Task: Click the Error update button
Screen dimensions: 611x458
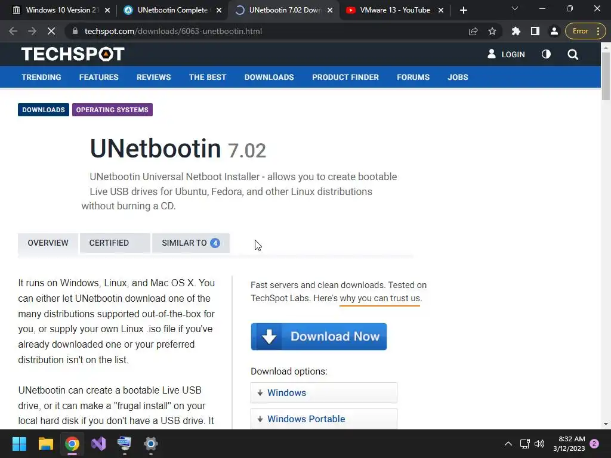Action: tap(585, 31)
